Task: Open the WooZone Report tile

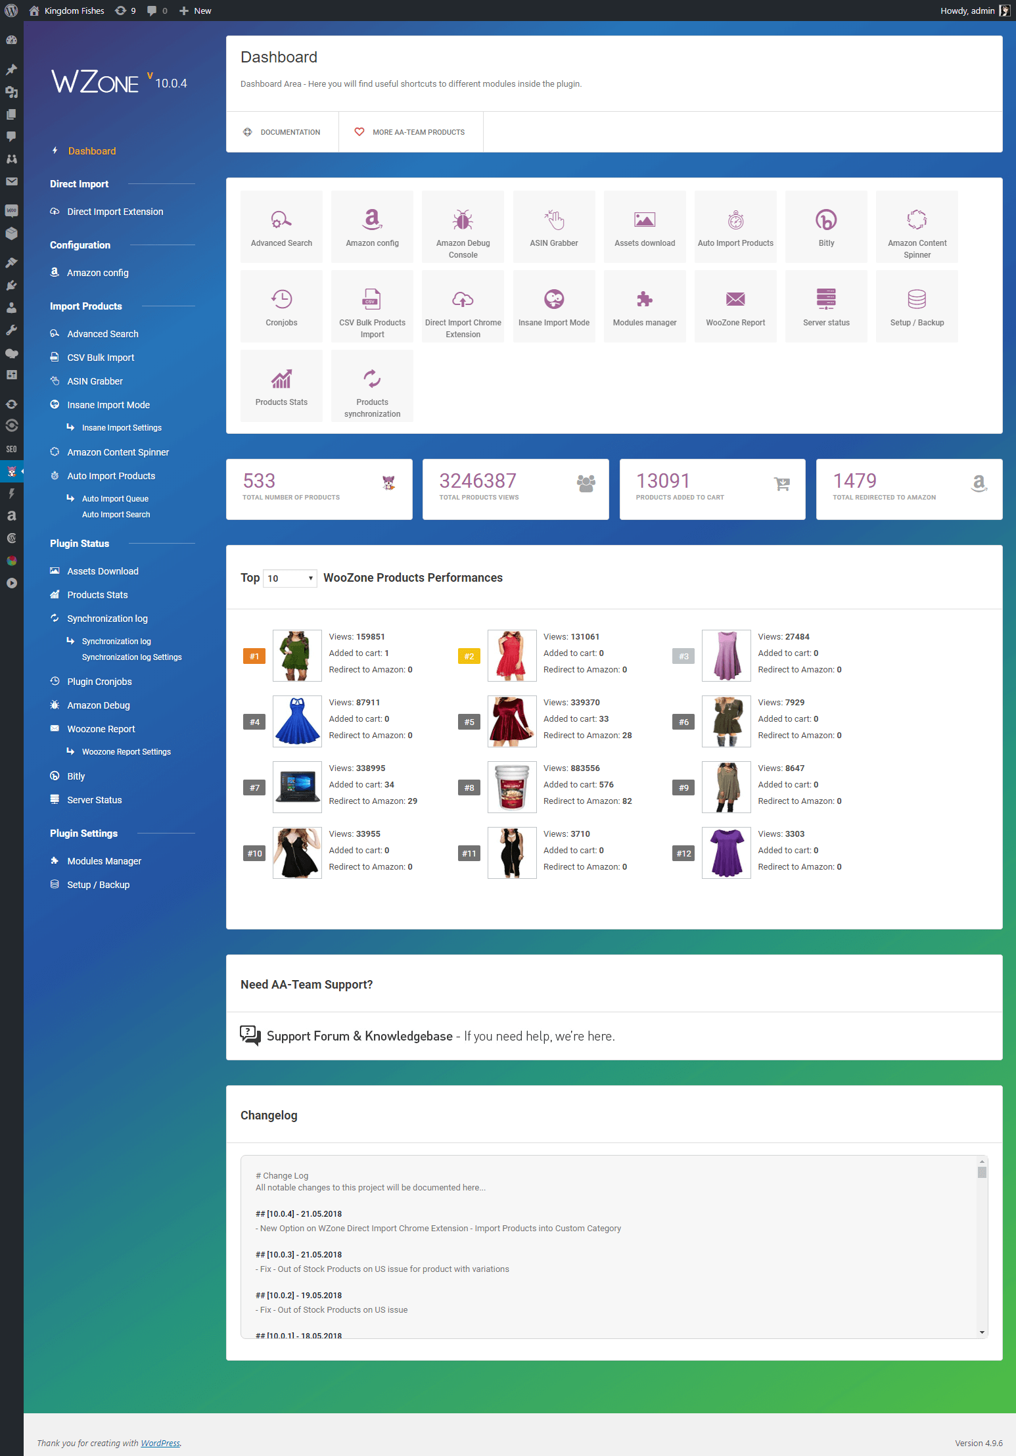Action: [735, 306]
